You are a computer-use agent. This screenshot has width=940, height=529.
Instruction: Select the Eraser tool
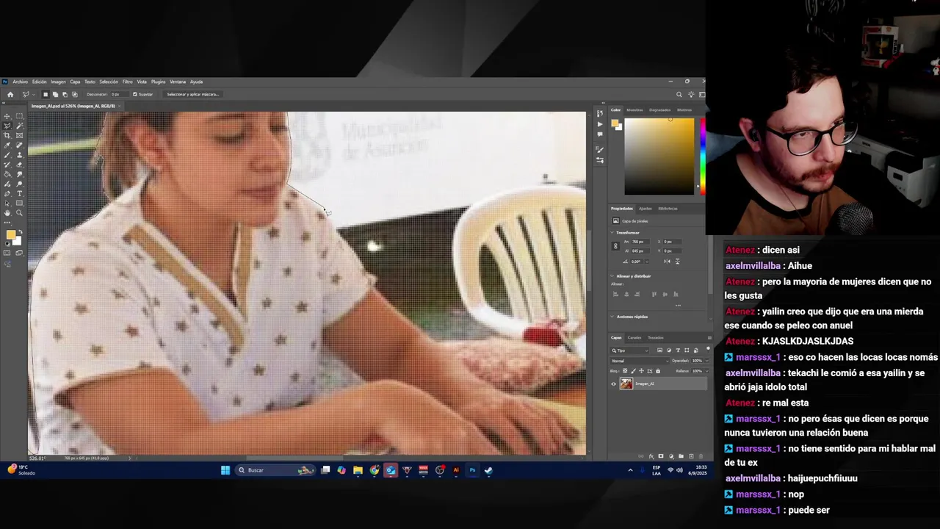tap(19, 165)
